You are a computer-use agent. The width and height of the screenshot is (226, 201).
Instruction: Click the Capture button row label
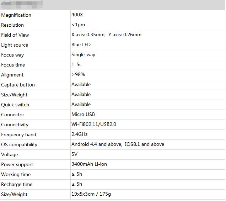pos(18,85)
